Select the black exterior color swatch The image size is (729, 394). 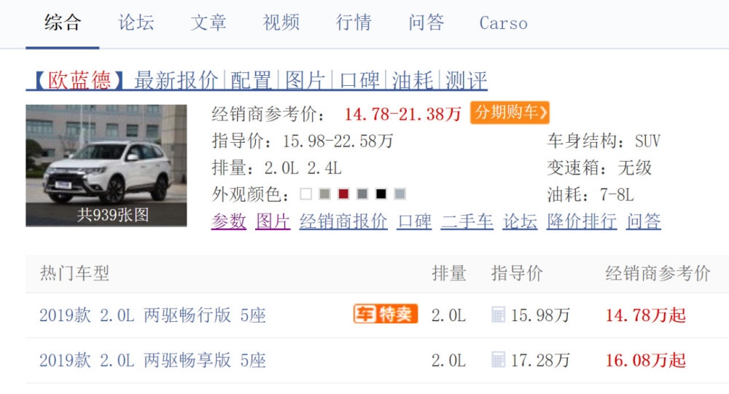point(381,194)
